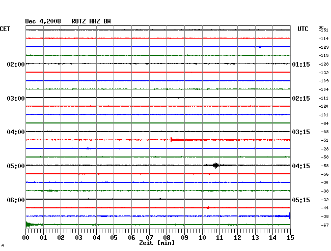Image resolution: width=331 pixels, height=251 pixels.
Task: Click minute tick label "02" on time axis
Action: [x=61, y=237]
